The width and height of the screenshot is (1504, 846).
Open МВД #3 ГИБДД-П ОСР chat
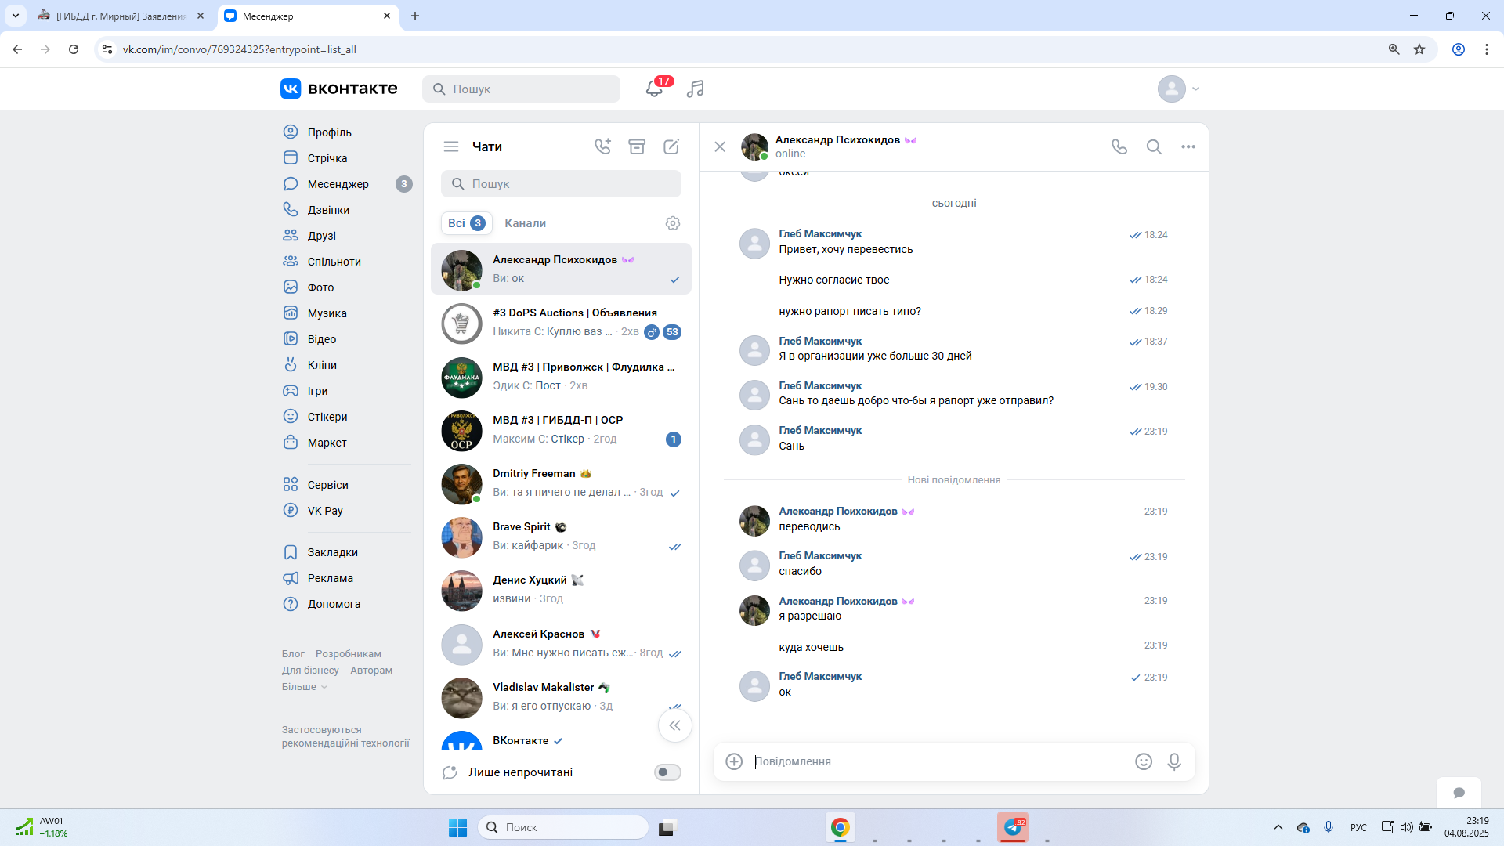pos(561,429)
